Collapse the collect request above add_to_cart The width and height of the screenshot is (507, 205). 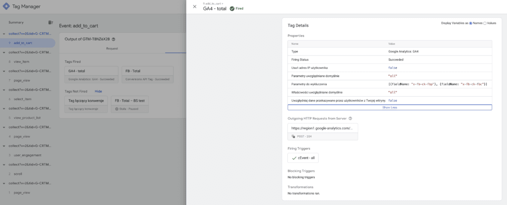(x=3, y=34)
